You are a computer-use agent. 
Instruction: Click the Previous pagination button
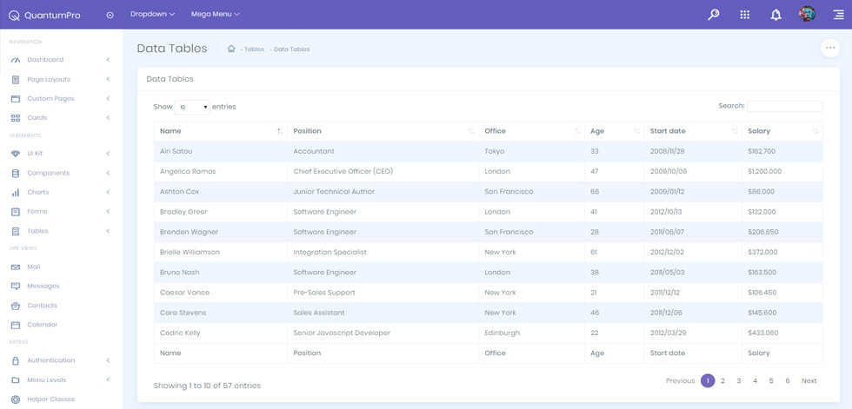[680, 381]
